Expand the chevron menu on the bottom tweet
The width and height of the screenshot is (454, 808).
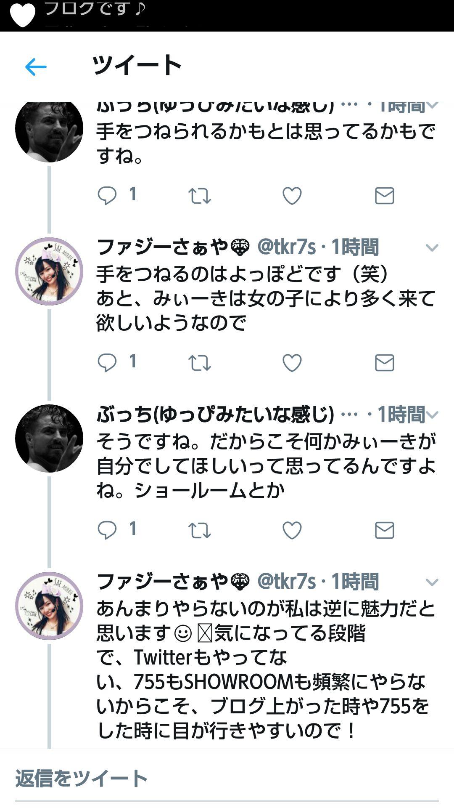432,582
